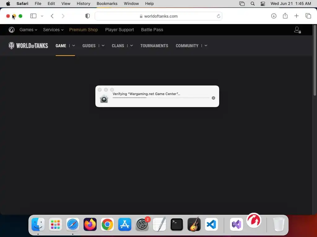
Task: Reload the page with refresh icon
Action: pos(218,16)
